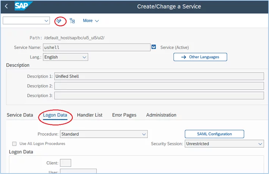This screenshot has width=269, height=174.
Task: Open the More menu
Action: [91, 21]
